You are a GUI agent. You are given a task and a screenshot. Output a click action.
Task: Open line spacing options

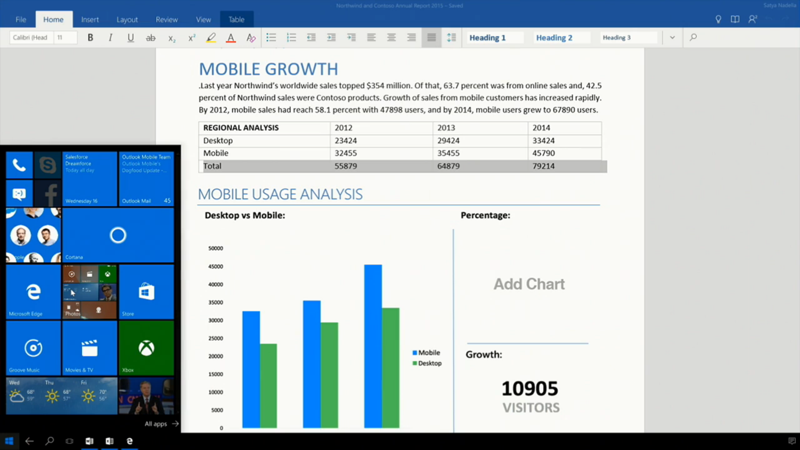(x=451, y=37)
